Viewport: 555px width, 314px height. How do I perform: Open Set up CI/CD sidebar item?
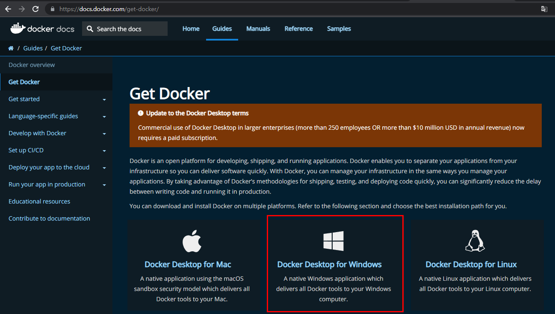tap(26, 150)
